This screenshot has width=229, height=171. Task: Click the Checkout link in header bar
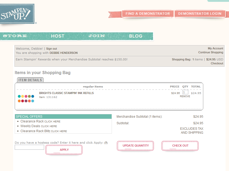[217, 63]
